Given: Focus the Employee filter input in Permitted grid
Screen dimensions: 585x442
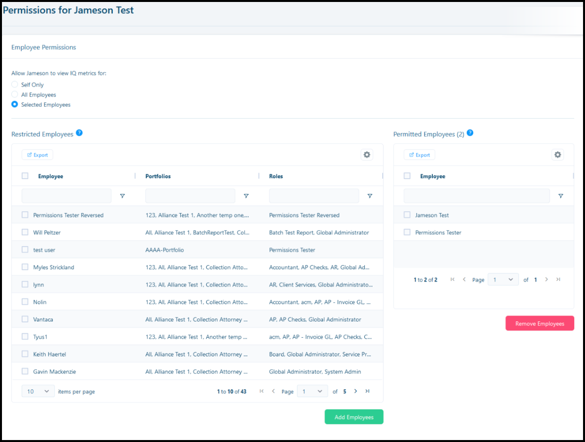Looking at the screenshot, I should click(x=477, y=196).
